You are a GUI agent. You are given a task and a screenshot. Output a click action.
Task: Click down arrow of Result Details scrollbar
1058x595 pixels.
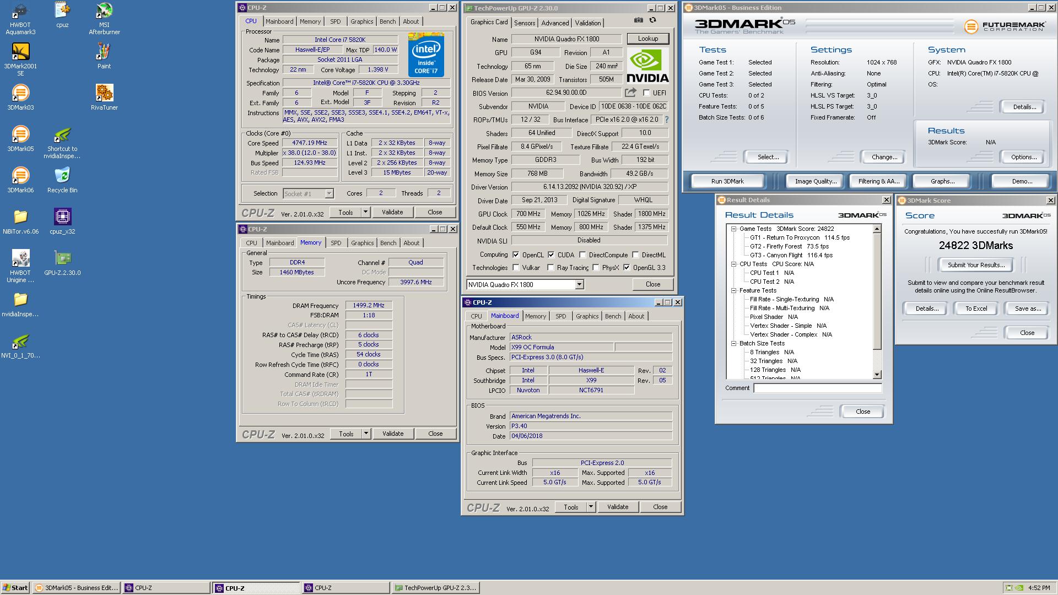[x=877, y=375]
